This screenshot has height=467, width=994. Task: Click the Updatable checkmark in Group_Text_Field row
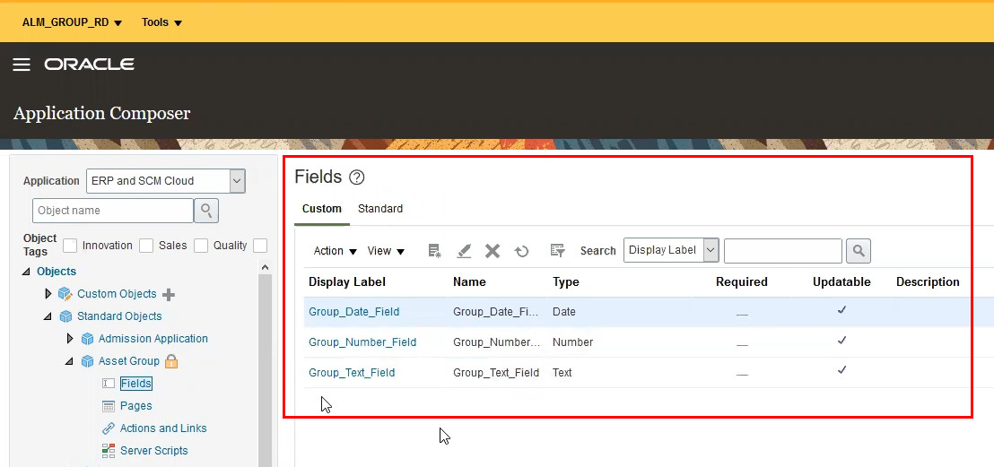841,370
